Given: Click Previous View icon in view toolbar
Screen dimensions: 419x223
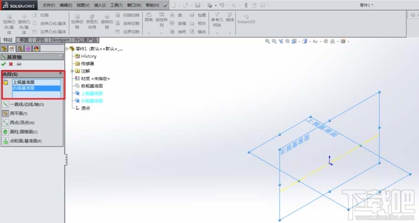Looking at the screenshot, I should point(281,41).
